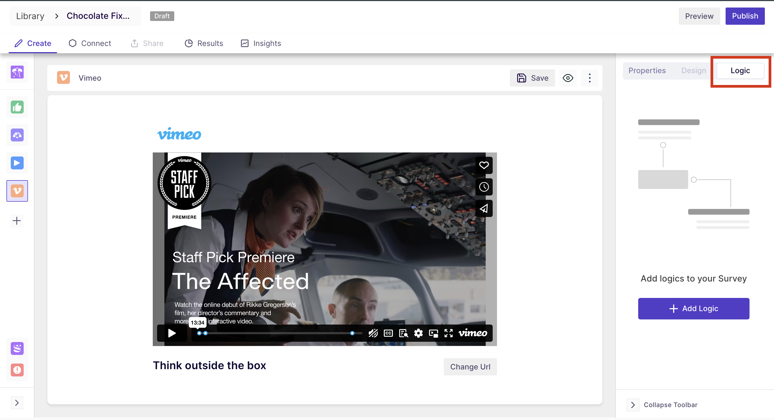Select the purple gauge question icon

click(17, 135)
